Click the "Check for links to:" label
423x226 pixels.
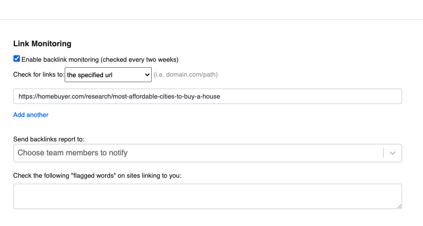(39, 75)
